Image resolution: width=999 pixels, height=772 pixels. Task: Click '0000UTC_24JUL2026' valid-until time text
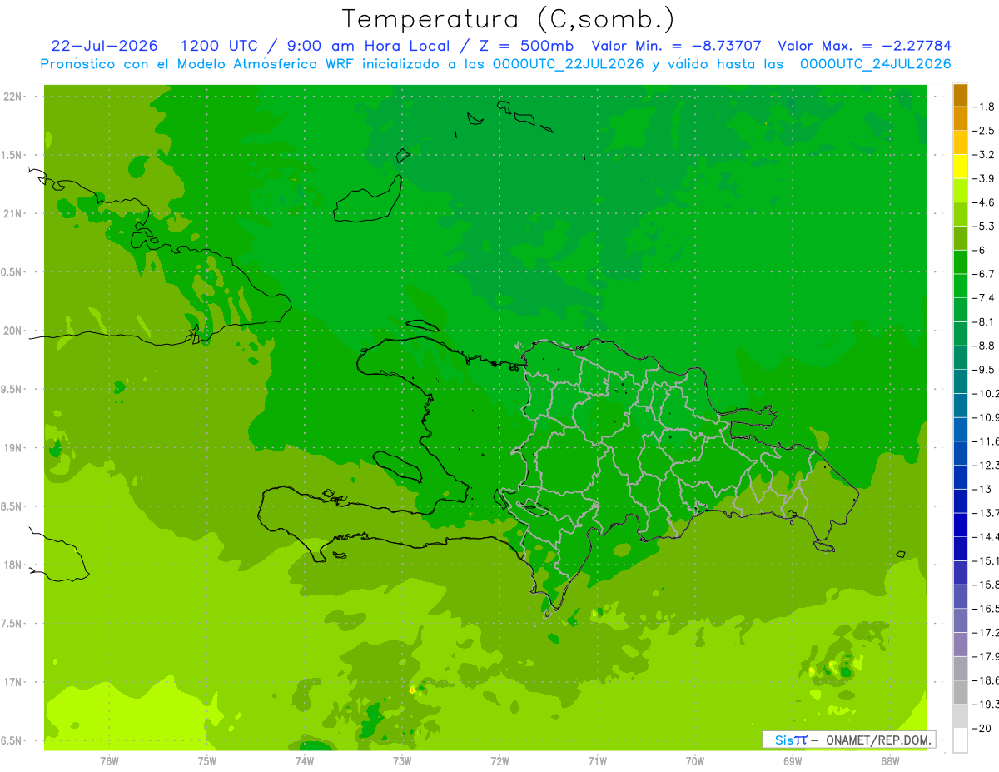tap(876, 64)
